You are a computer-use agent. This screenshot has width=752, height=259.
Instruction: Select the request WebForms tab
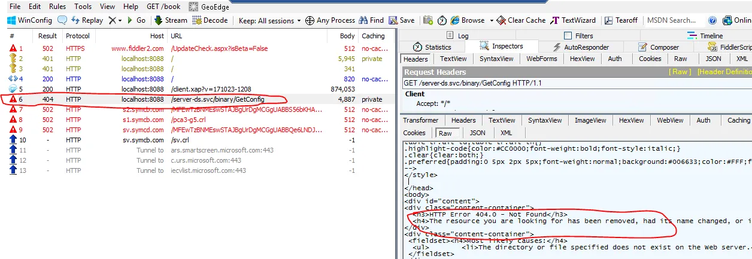click(541, 59)
